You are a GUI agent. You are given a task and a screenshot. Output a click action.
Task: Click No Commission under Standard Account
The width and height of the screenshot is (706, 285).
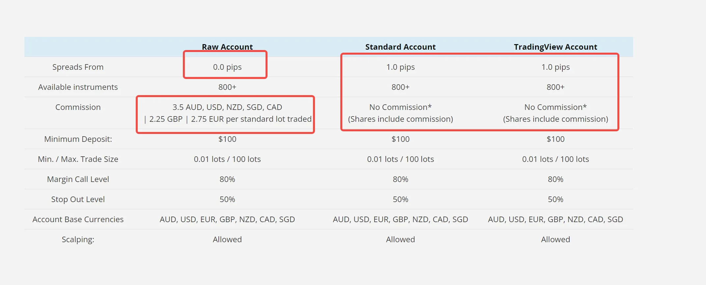[x=400, y=107]
